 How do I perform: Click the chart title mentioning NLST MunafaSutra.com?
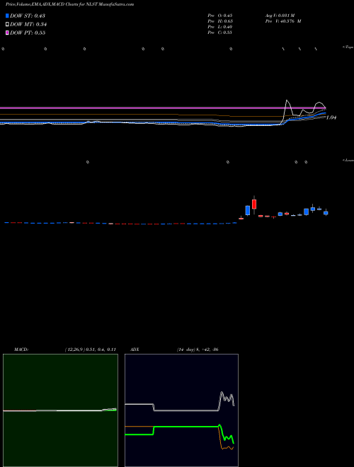point(69,4)
